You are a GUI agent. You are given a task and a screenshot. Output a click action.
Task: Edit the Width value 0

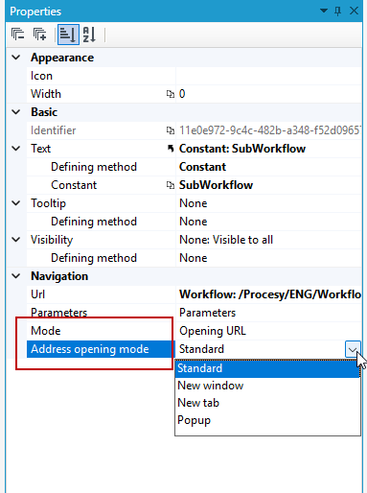(x=268, y=94)
